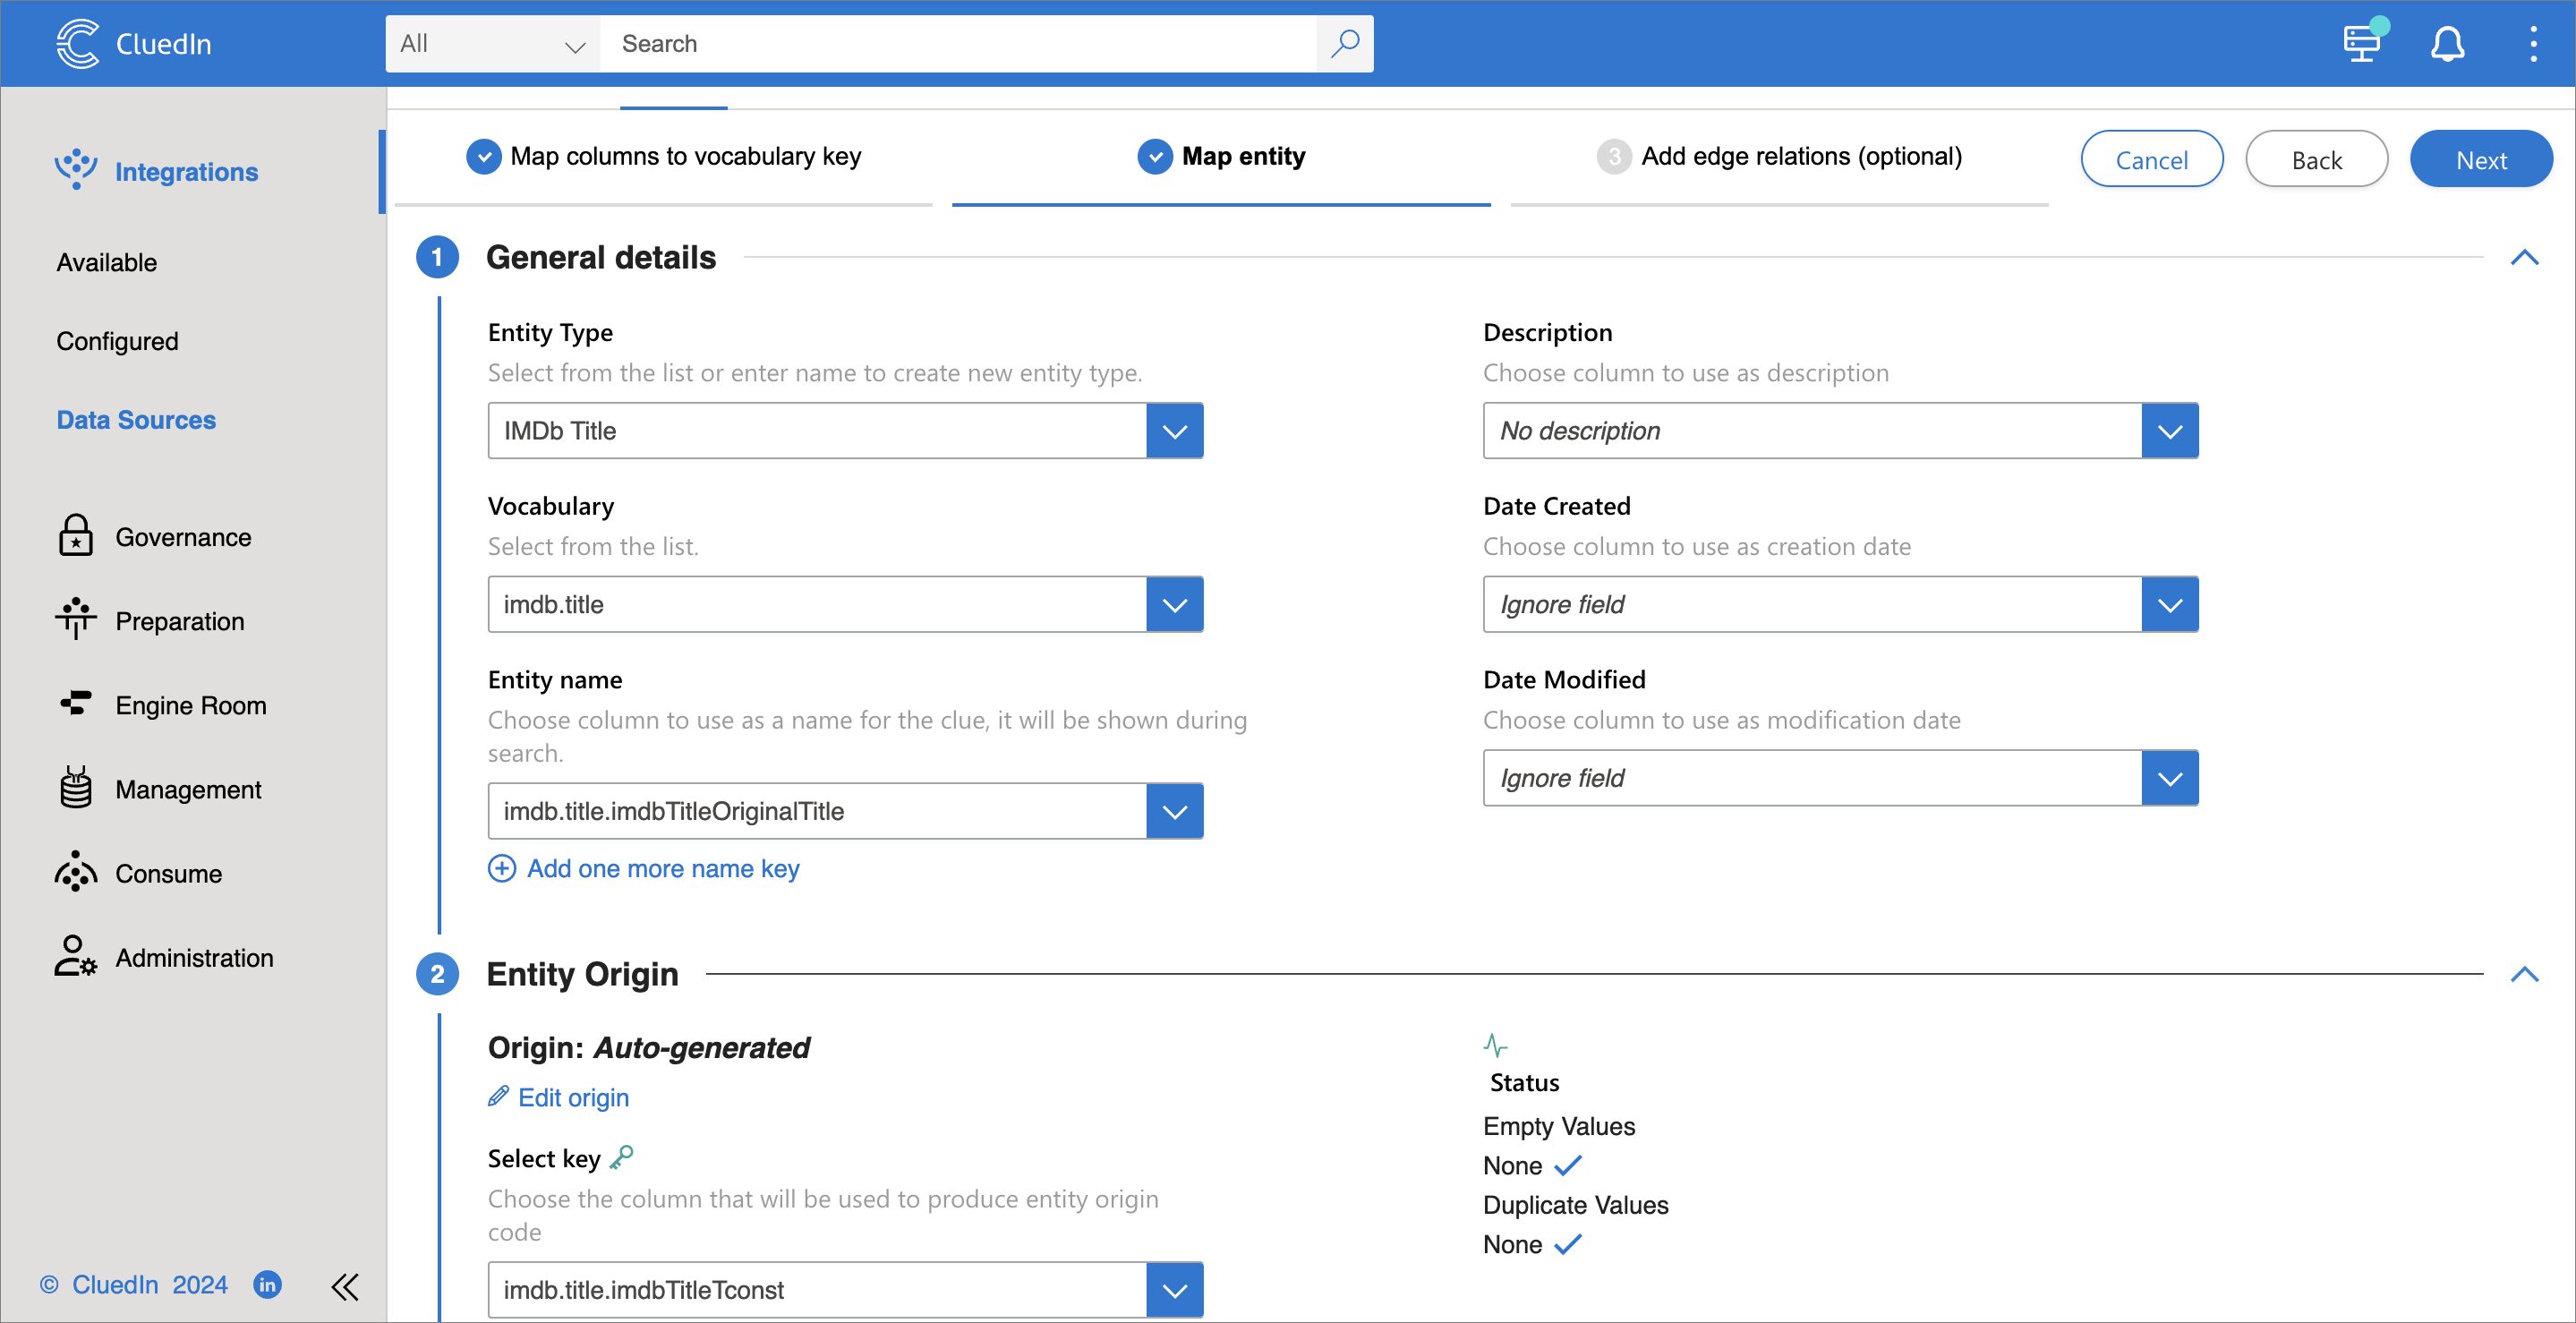The height and width of the screenshot is (1323, 2576).
Task: Collapse the Entity Origin section
Action: click(x=2525, y=973)
